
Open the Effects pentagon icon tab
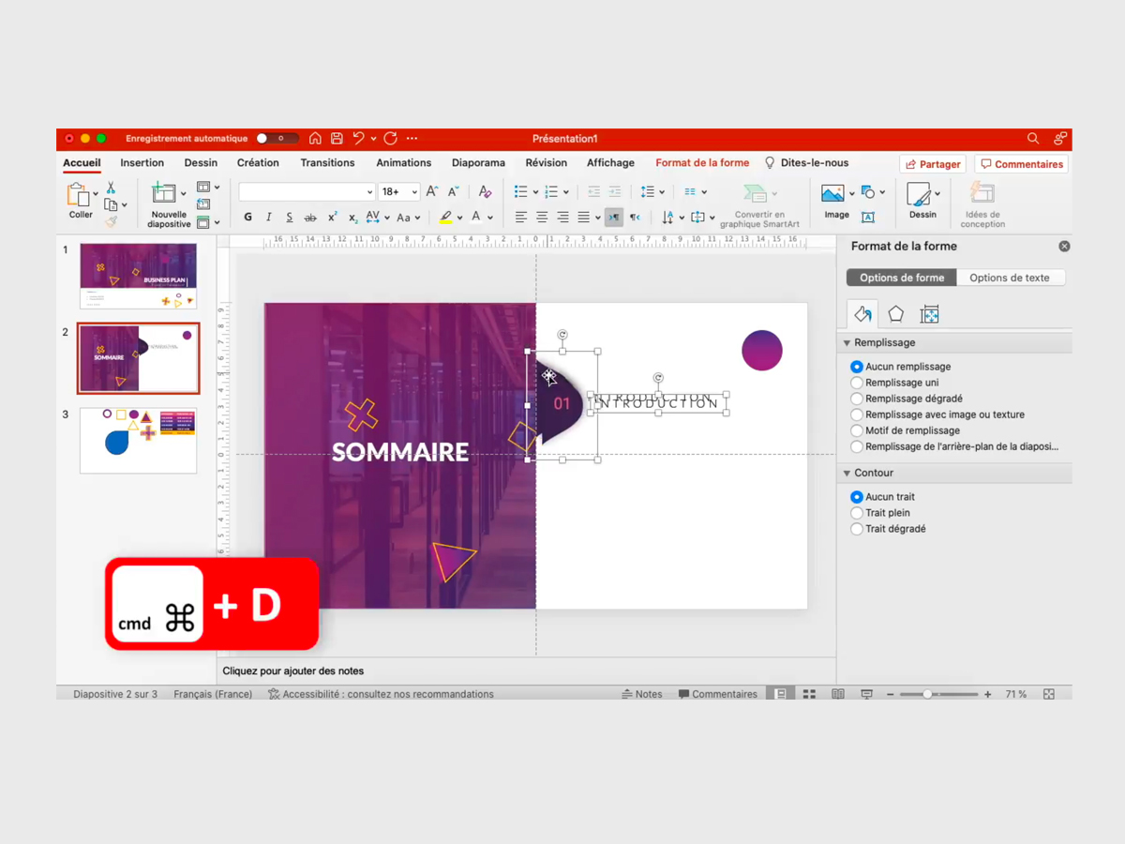tap(896, 314)
